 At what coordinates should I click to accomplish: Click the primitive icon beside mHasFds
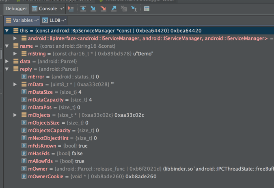[24, 153]
